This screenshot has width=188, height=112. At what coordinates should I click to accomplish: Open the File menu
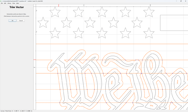[x=2, y=3]
